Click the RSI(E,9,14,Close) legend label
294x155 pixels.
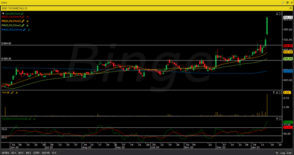pos(13,119)
